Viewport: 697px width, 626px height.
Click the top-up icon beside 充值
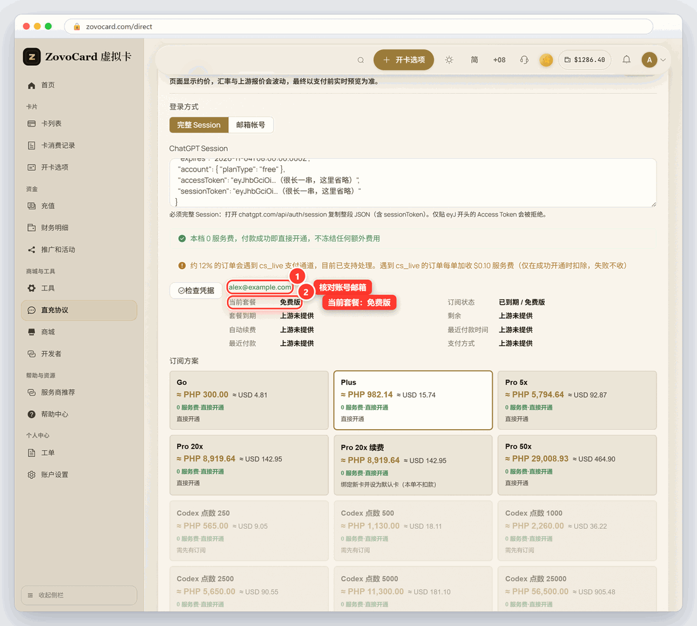32,206
